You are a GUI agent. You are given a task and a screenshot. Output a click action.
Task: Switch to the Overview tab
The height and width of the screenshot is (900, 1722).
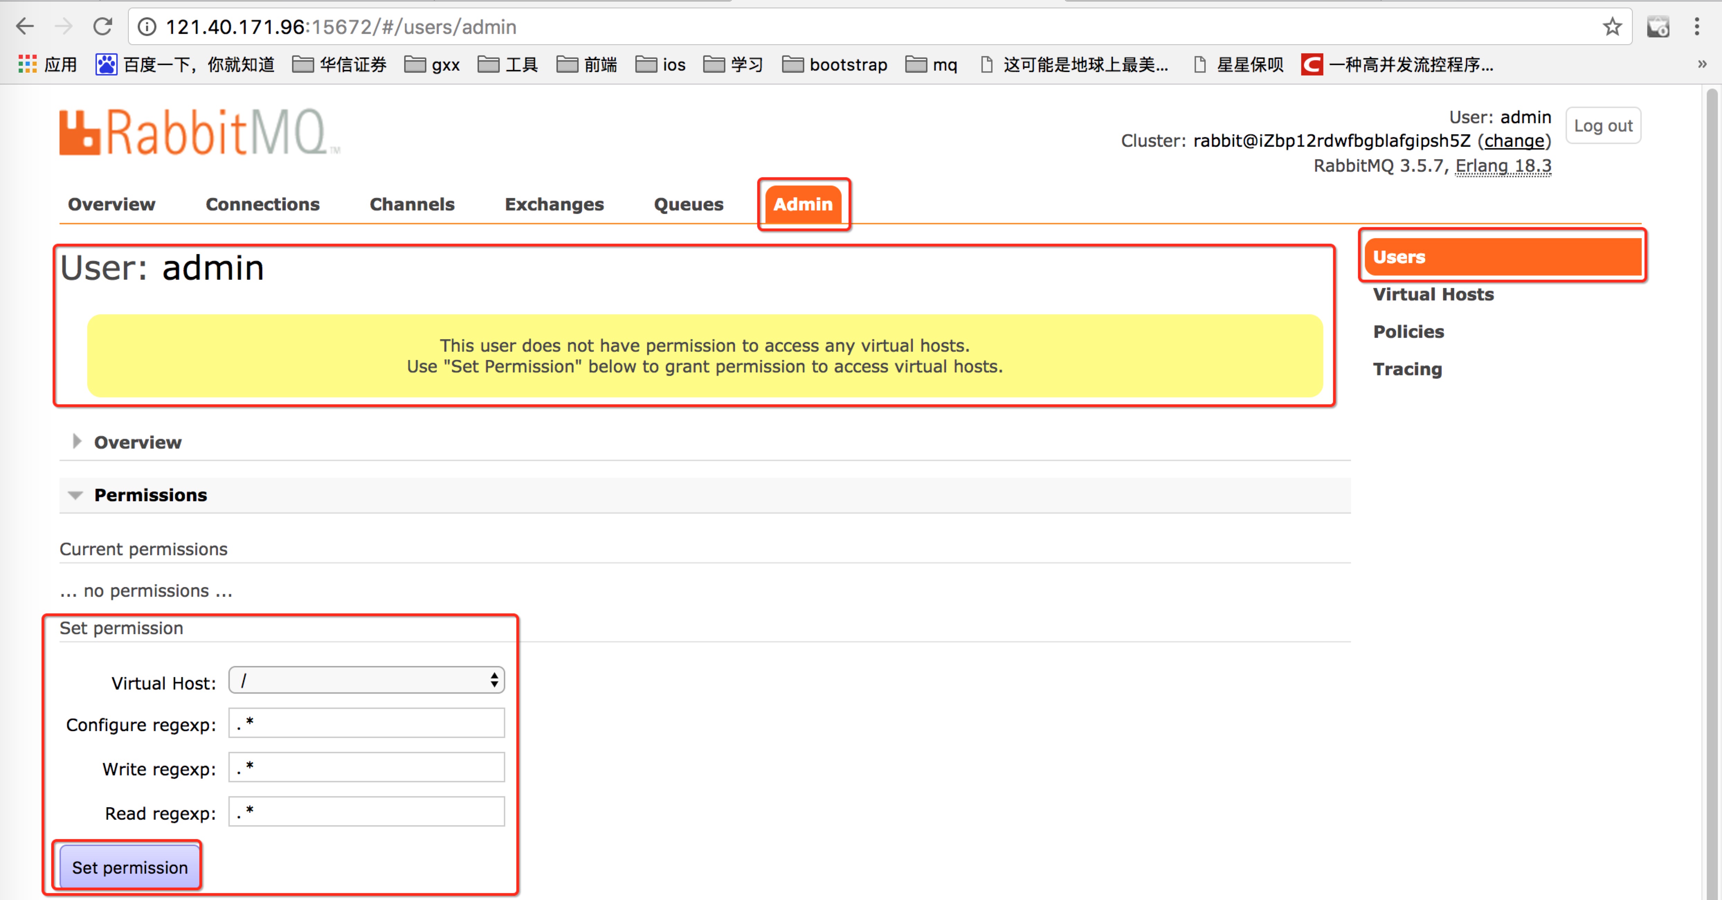(112, 204)
